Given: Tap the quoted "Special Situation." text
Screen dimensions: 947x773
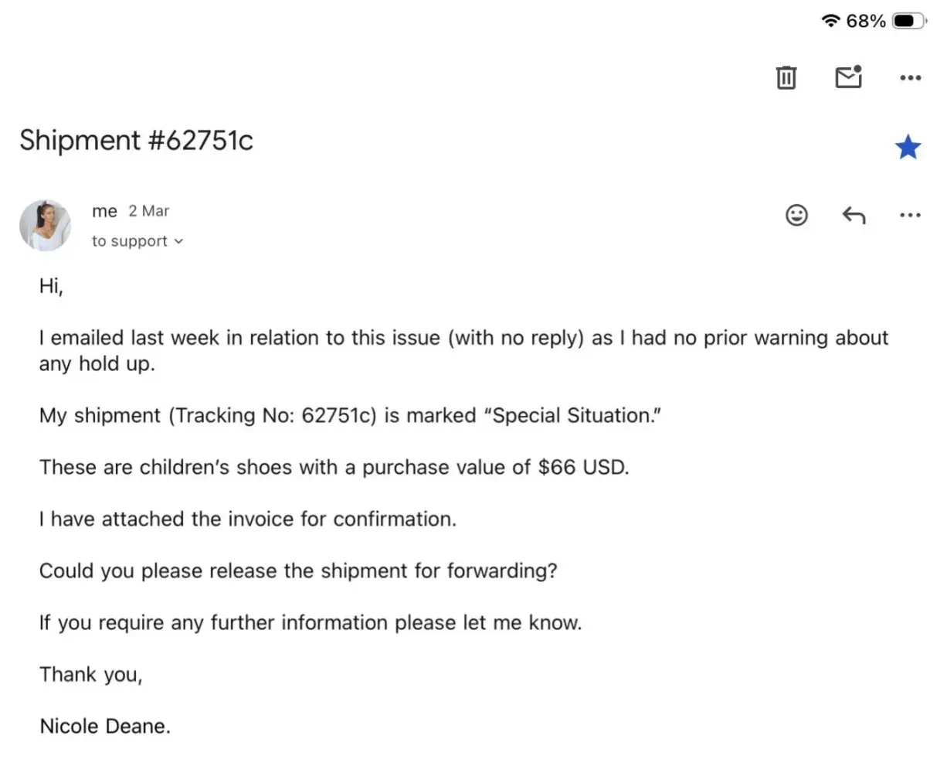Looking at the screenshot, I should 572,416.
